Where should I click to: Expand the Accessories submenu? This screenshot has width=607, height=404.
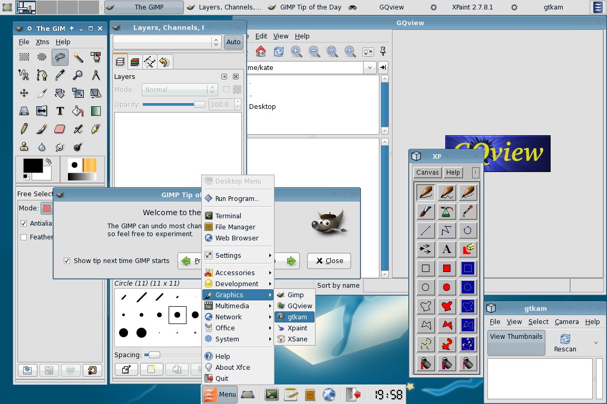[238, 272]
